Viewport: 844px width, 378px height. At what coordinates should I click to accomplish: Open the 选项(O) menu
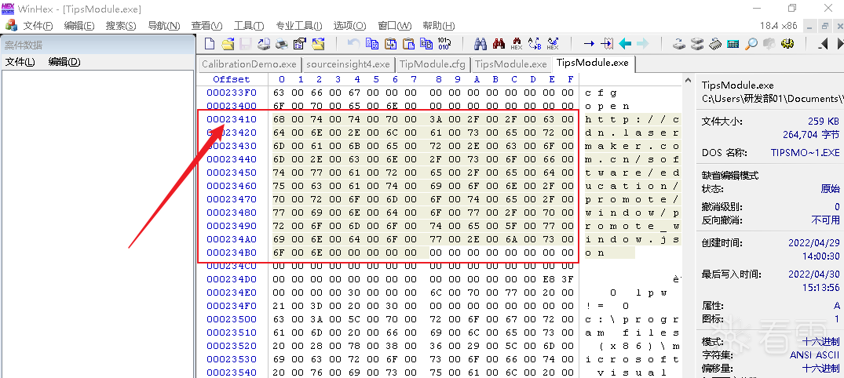pos(349,26)
